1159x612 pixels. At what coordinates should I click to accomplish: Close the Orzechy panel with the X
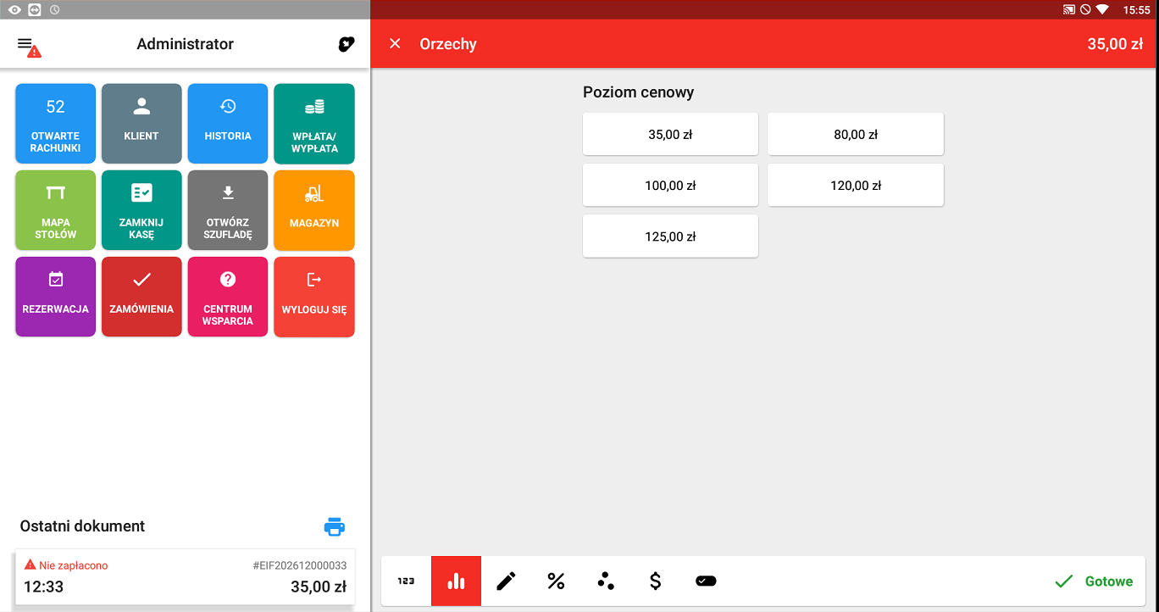pyautogui.click(x=395, y=43)
